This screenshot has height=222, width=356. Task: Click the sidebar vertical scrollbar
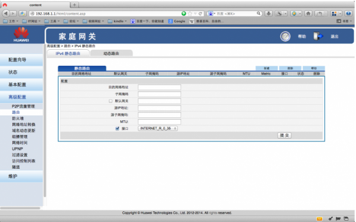44,121
